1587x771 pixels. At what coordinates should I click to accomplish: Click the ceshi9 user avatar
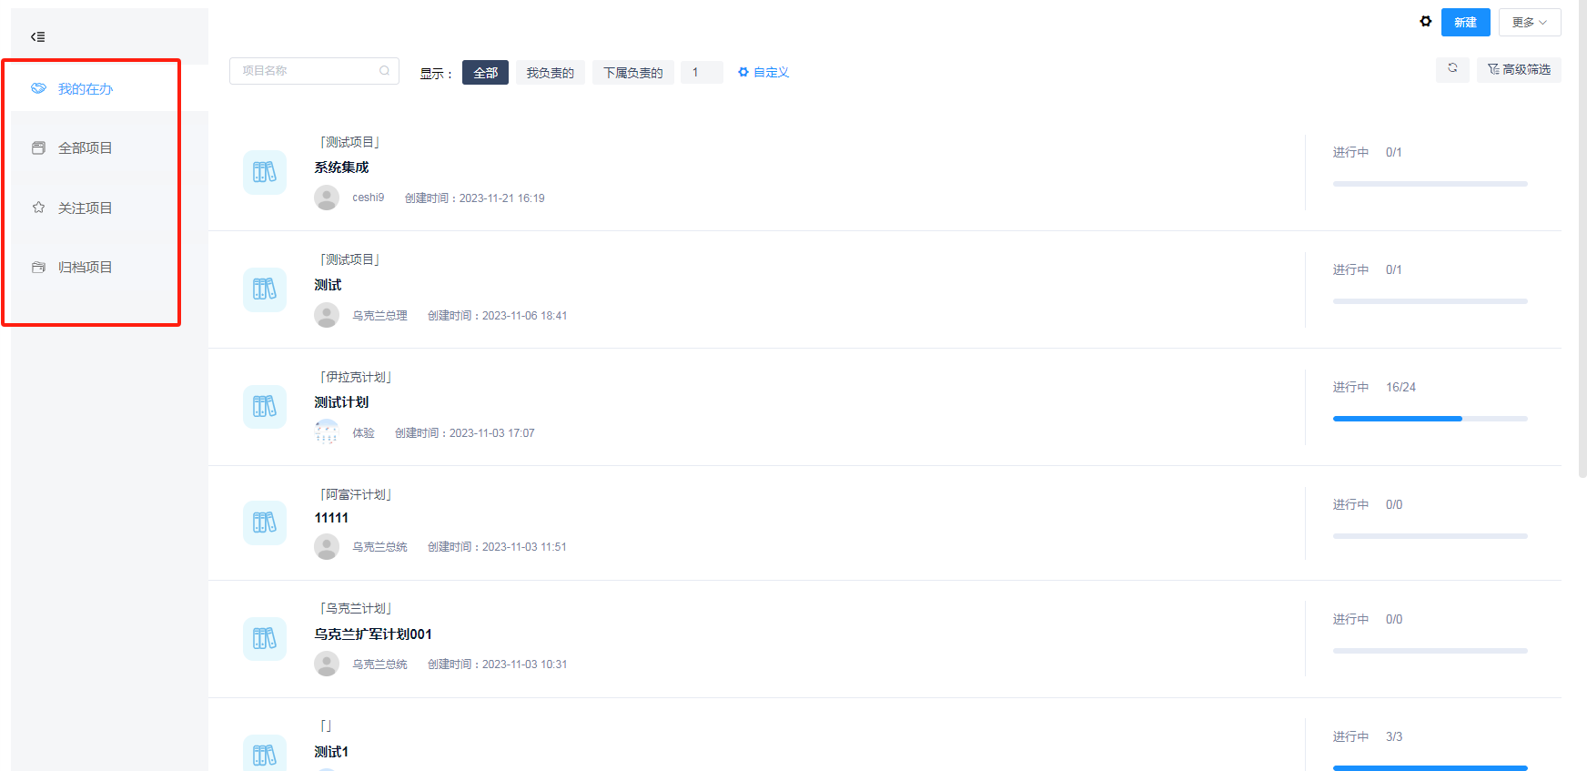(x=327, y=198)
